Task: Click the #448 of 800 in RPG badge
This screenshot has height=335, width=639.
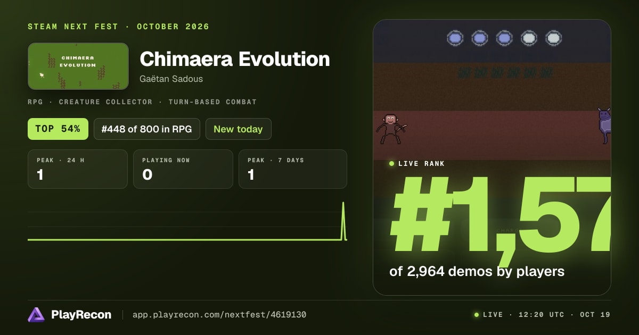Action: 147,129
